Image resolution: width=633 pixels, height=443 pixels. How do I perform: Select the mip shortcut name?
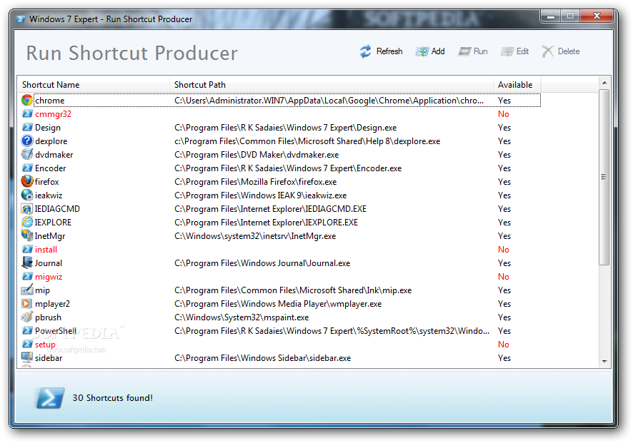[42, 290]
